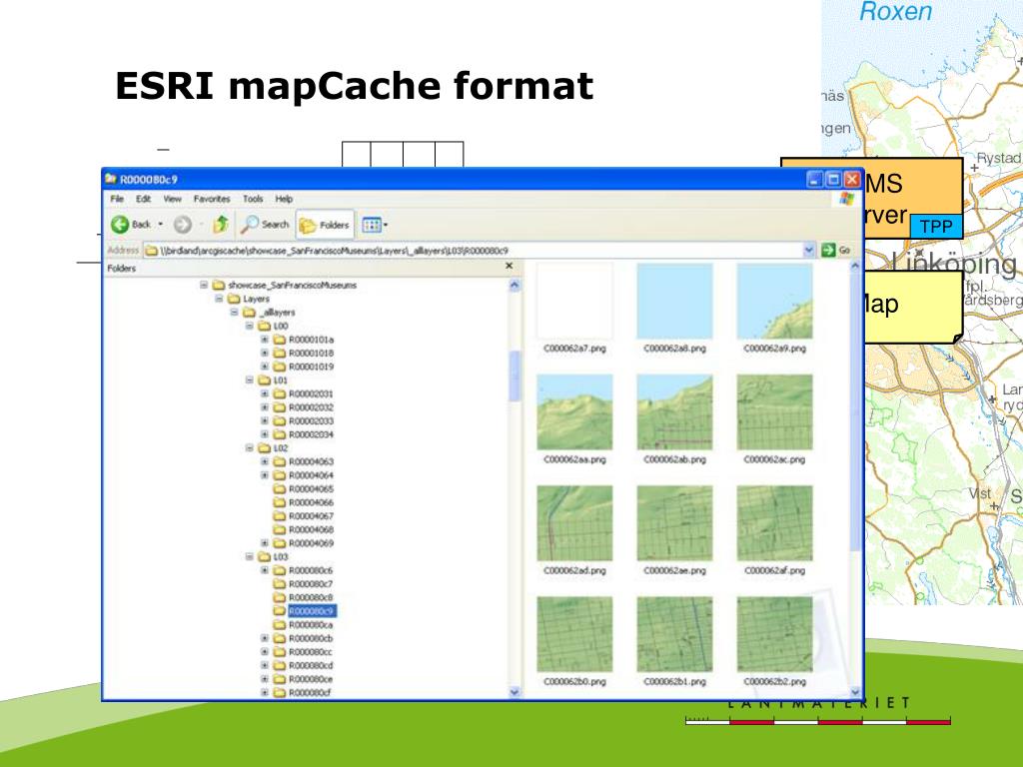Select the R00002033 folder icon
The width and height of the screenshot is (1023, 767).
[x=280, y=420]
